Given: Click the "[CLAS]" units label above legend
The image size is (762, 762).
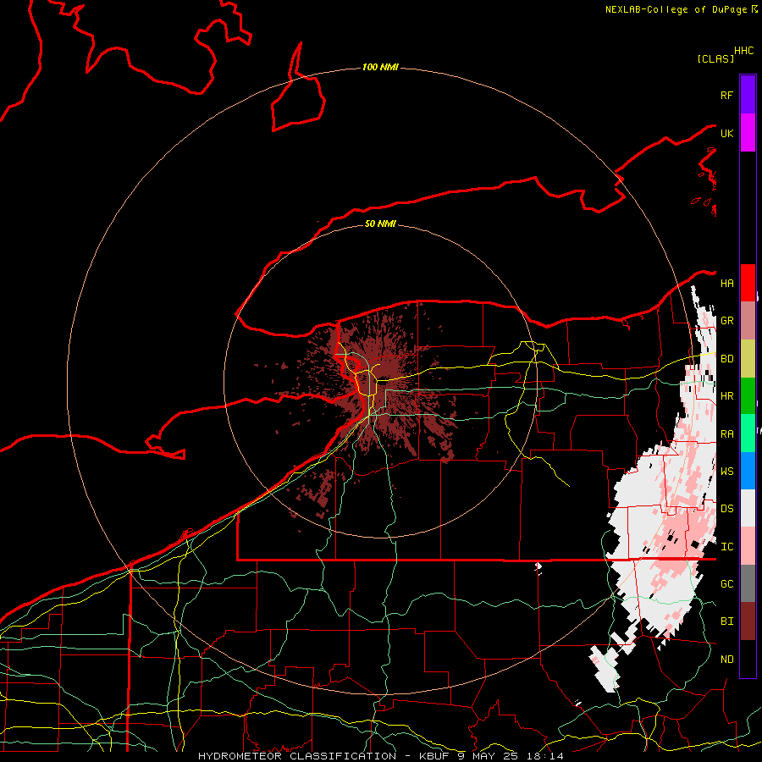Looking at the screenshot, I should 715,58.
